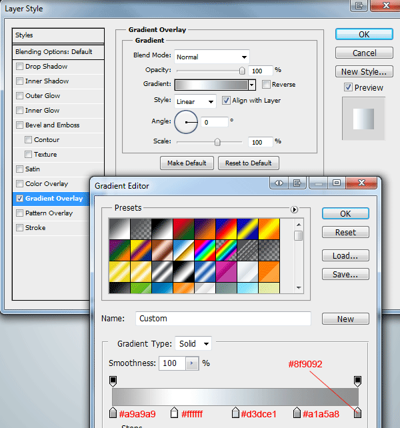Viewport: 400px width, 428px height.
Task: Select the right opacity stop above gradient bar
Action: coord(357,381)
